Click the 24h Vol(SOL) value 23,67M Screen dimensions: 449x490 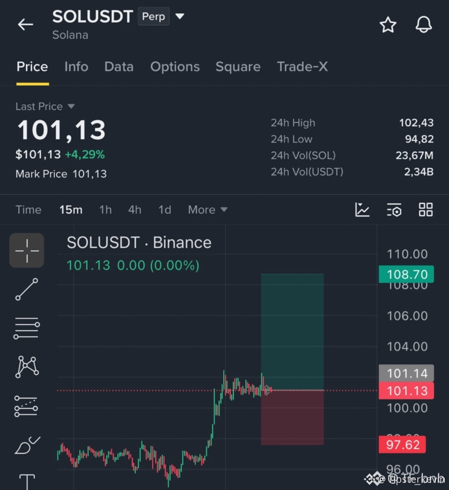(x=414, y=155)
